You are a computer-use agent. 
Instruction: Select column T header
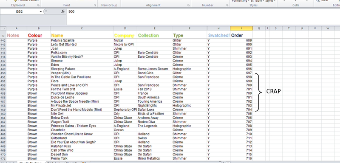289,28
